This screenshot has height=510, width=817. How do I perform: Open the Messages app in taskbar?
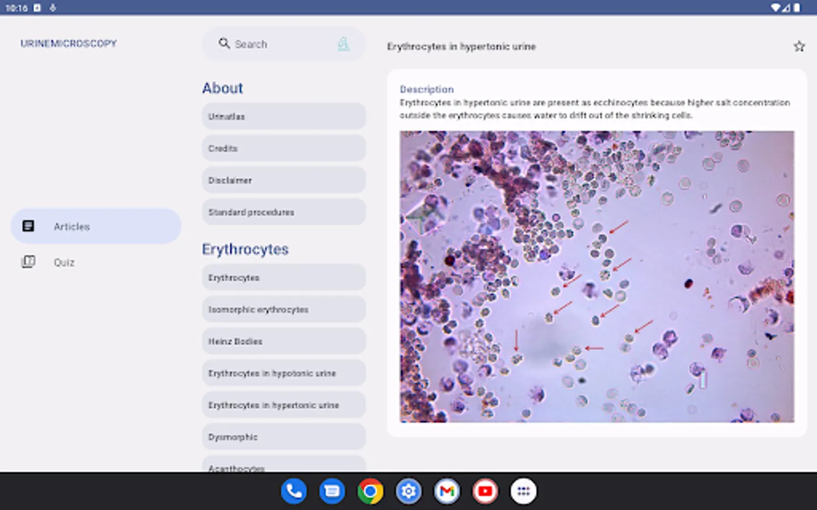[332, 491]
